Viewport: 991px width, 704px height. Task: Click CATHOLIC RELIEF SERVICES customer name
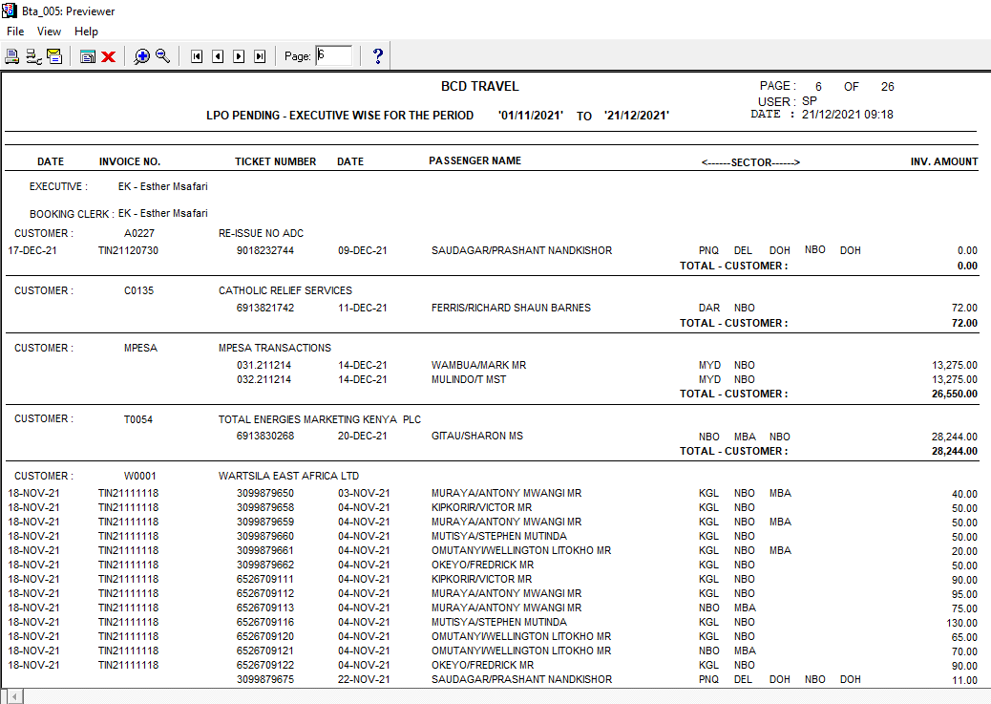click(x=285, y=291)
